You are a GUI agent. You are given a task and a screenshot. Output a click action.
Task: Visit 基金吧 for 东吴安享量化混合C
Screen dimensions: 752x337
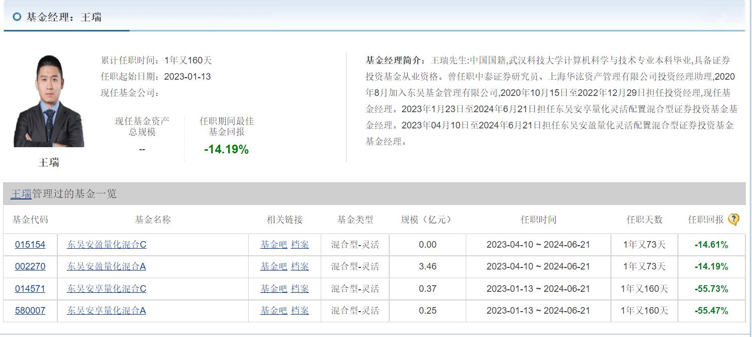click(x=274, y=289)
